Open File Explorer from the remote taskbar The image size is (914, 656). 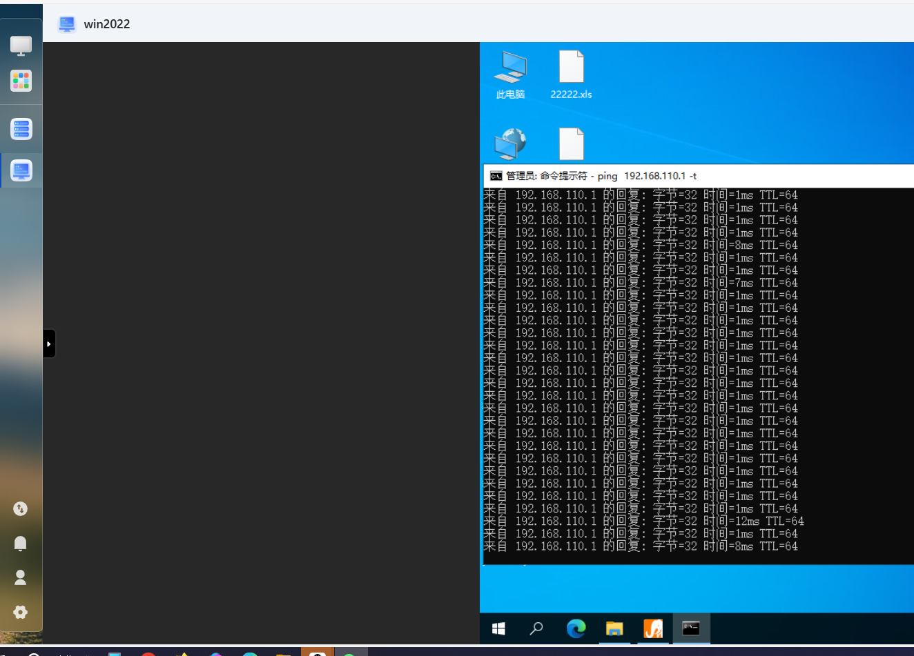point(614,628)
